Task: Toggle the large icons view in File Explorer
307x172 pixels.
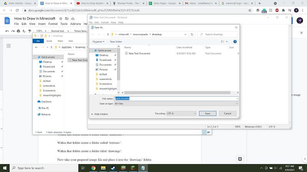Action: (x=209, y=132)
